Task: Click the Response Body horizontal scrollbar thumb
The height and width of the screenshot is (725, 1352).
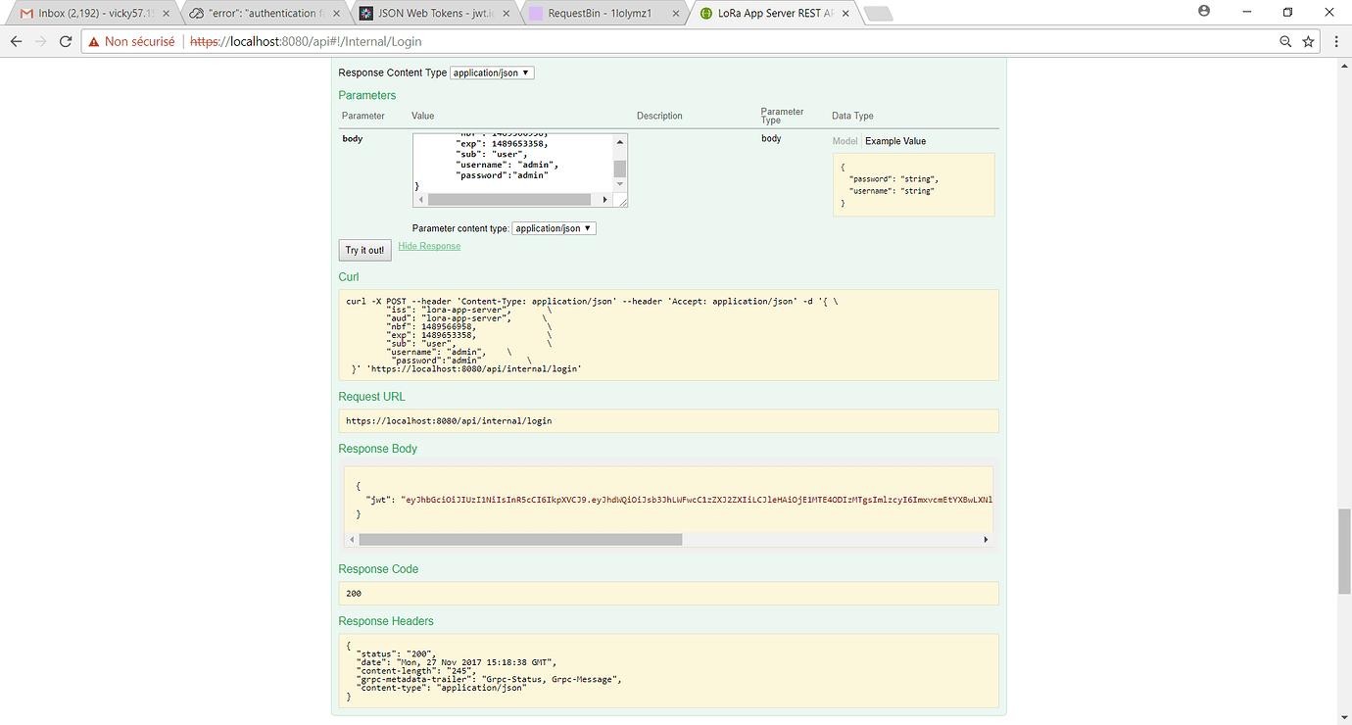Action: pyautogui.click(x=520, y=540)
